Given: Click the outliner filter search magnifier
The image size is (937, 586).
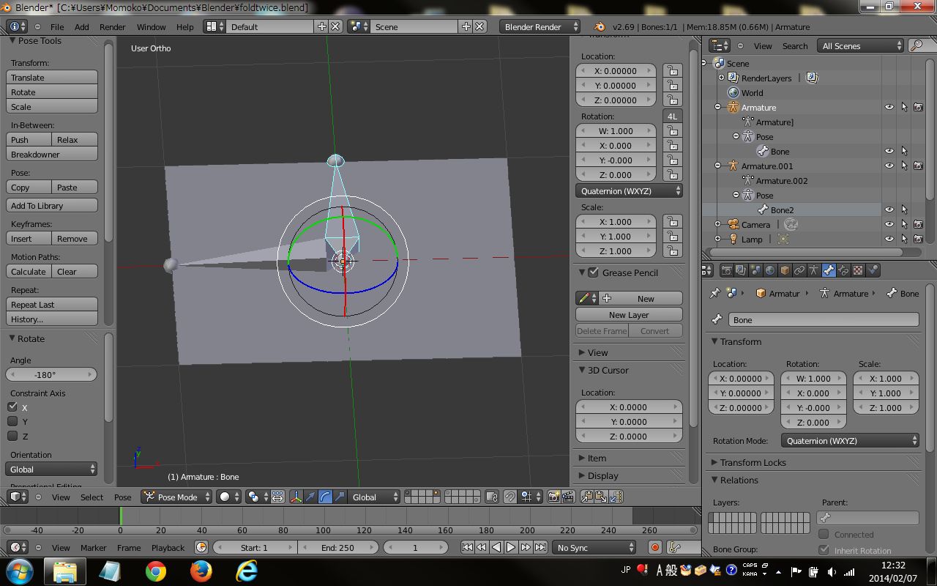Looking at the screenshot, I should coord(917,45).
